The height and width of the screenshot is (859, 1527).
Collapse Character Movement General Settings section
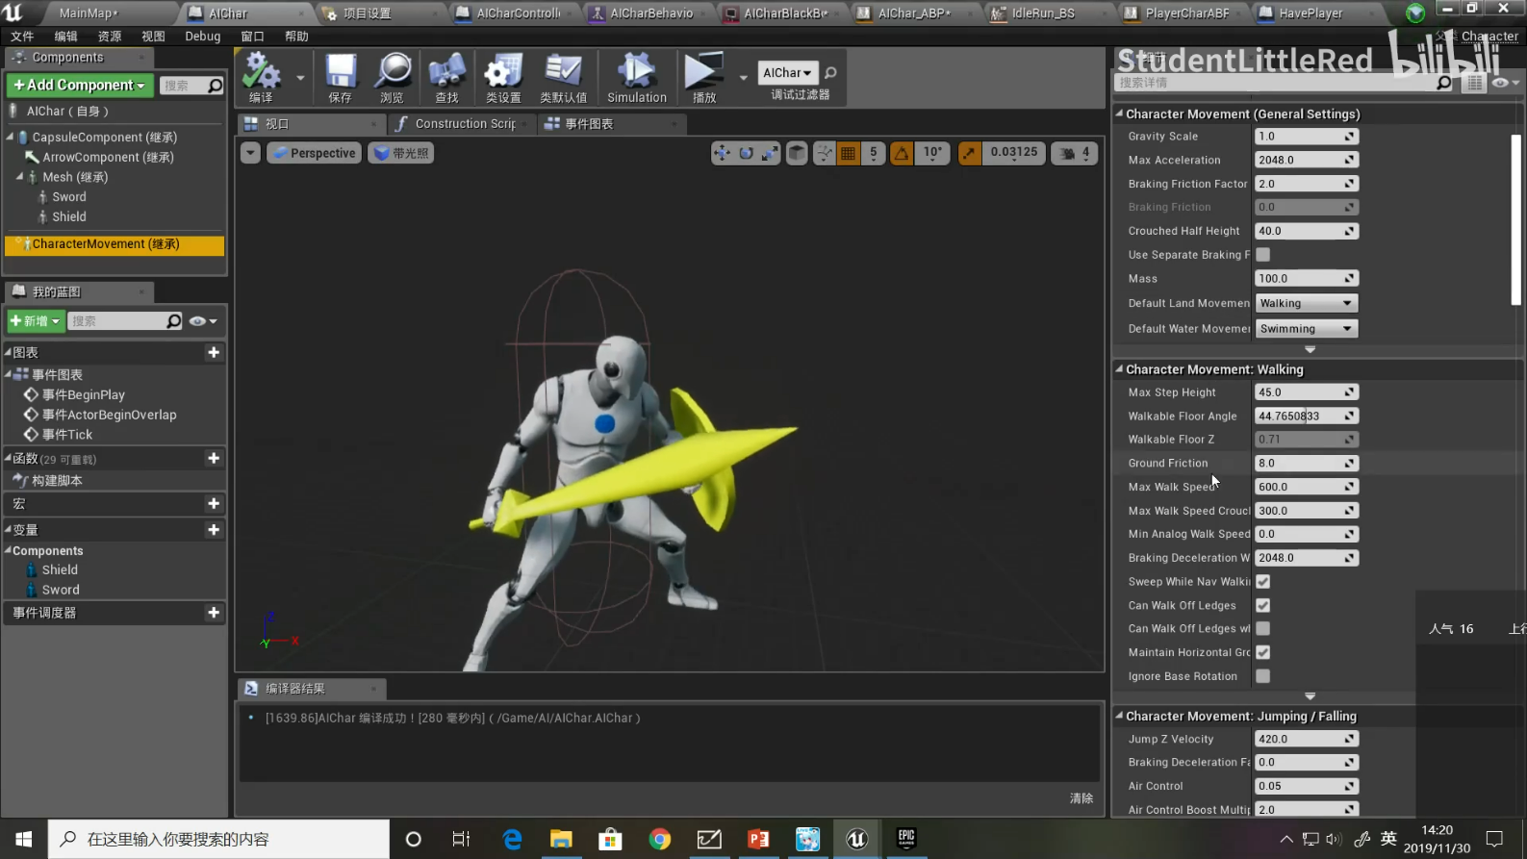(x=1120, y=114)
